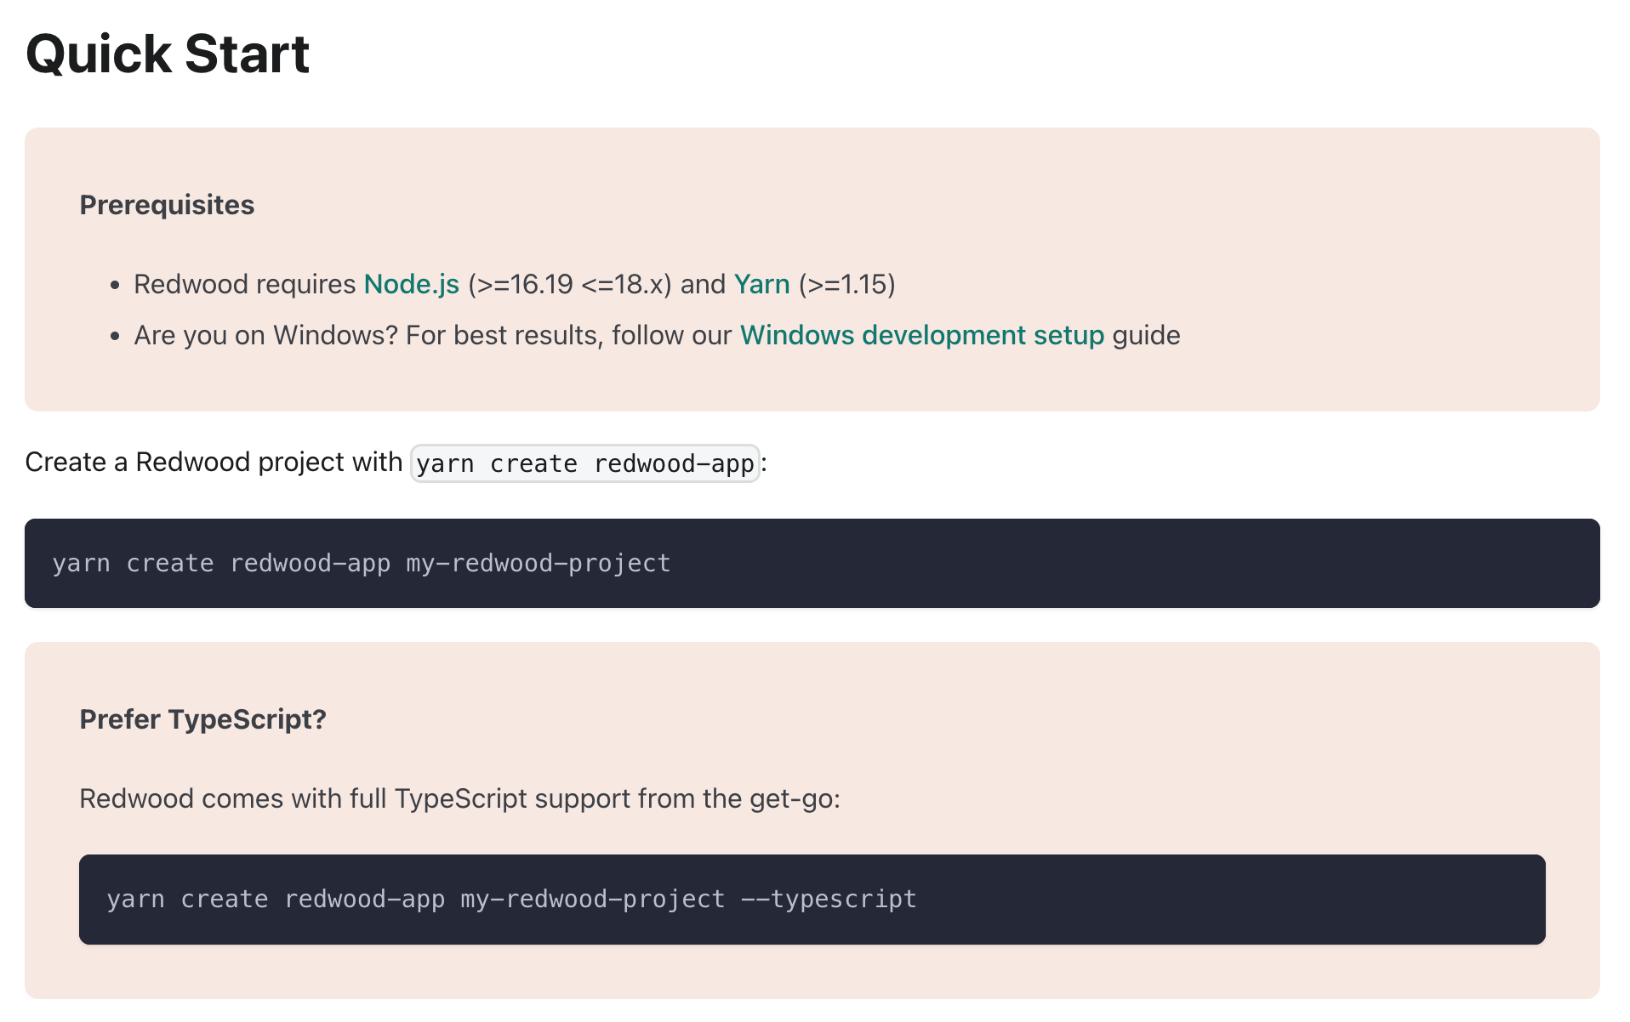
Task: Click the 'Redwood requires' bullet text
Action: coord(244,284)
